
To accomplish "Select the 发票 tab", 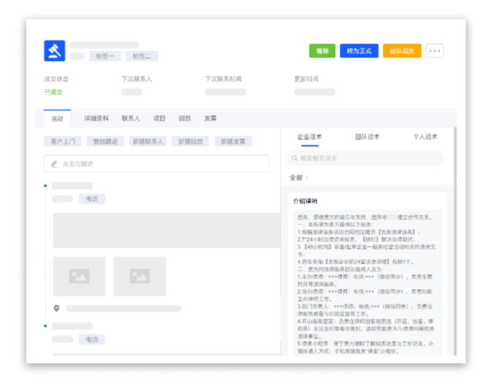I will [210, 119].
